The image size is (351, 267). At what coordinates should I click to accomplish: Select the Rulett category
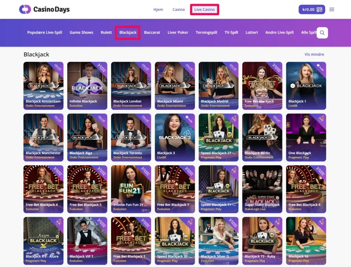[106, 32]
